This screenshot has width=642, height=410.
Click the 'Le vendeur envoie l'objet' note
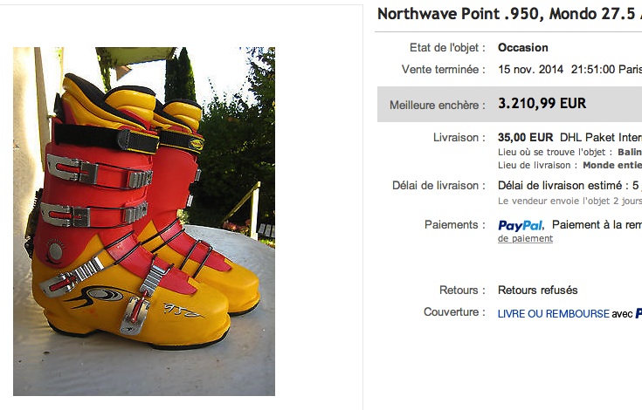(570, 202)
